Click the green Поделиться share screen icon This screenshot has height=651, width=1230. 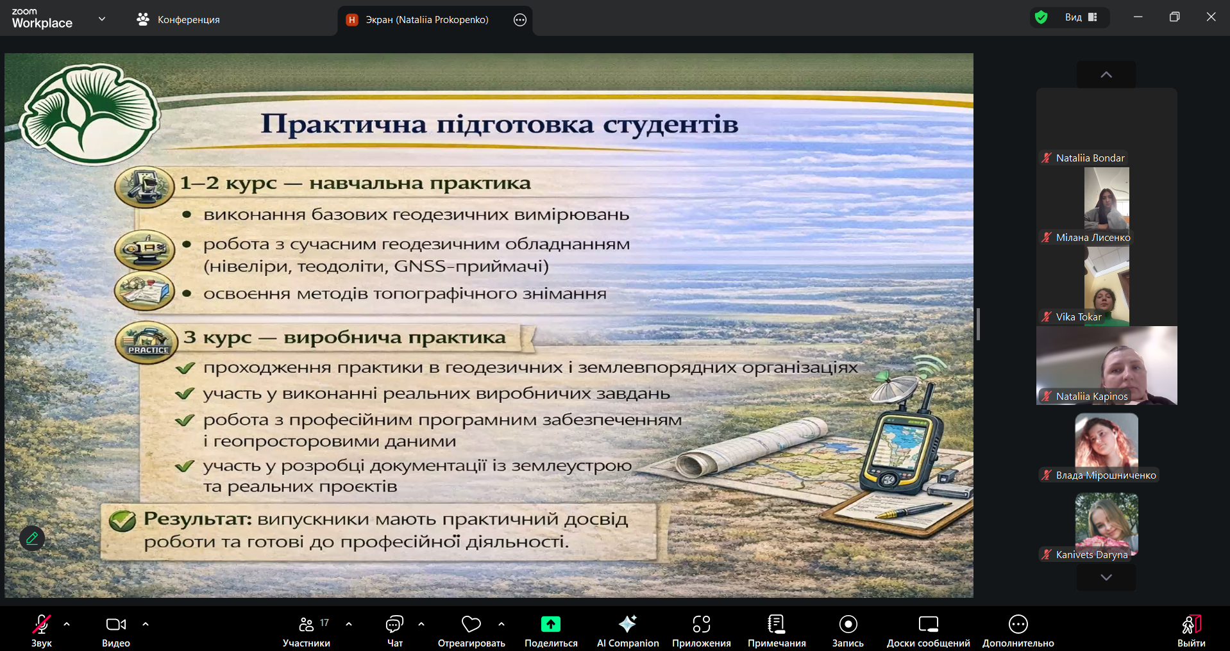550,625
